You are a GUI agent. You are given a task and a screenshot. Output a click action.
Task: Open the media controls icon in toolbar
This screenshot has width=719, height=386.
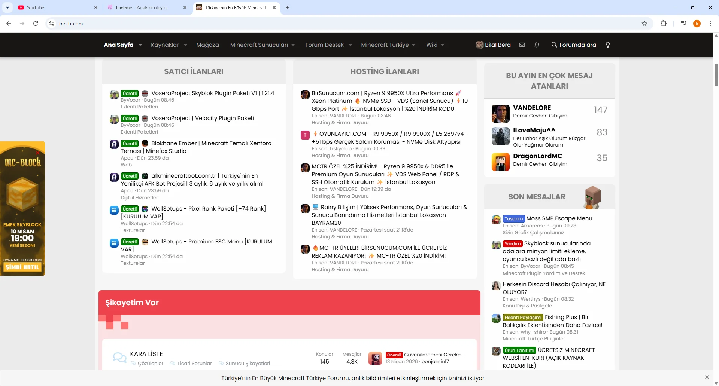coord(683,24)
